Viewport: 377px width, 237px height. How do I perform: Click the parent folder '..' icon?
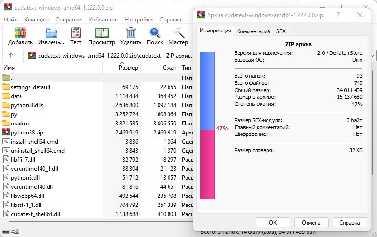pyautogui.click(x=6, y=78)
